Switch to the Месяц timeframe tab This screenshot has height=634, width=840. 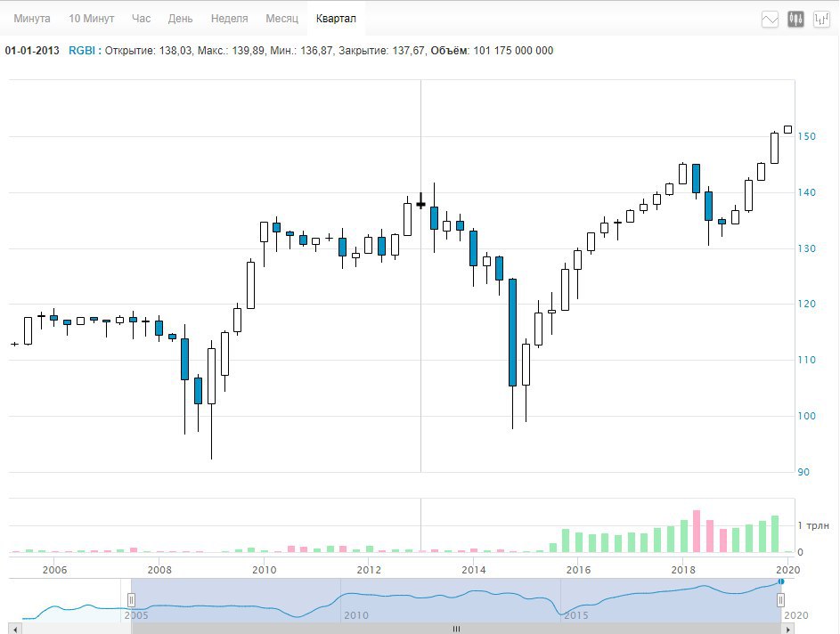point(281,19)
